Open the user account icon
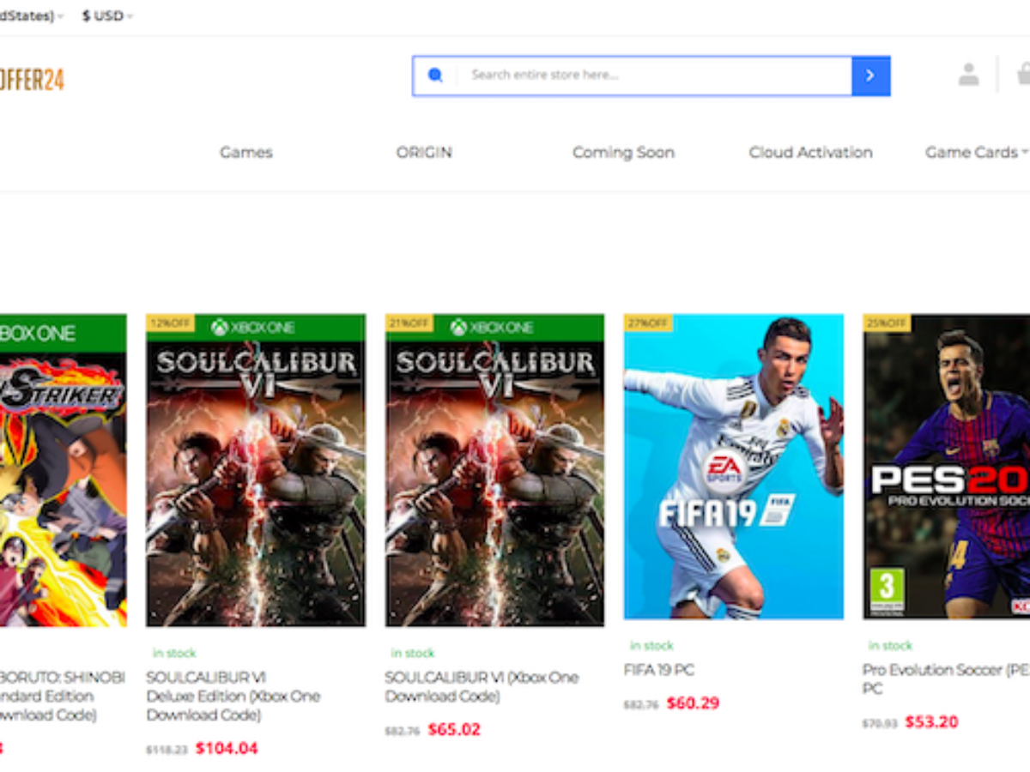The width and height of the screenshot is (1030, 772). [x=968, y=75]
